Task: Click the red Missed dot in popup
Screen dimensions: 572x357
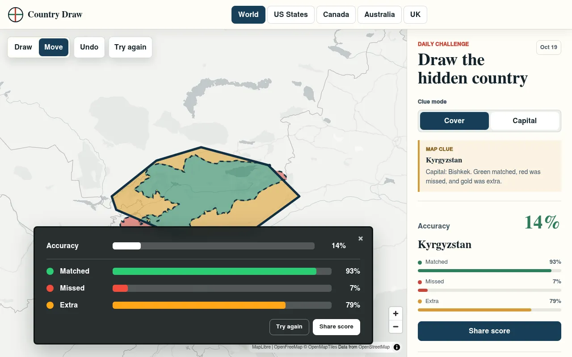Action: point(50,288)
